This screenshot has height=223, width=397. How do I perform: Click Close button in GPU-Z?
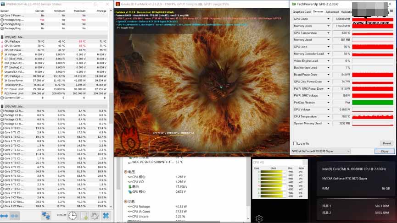tap(384, 151)
